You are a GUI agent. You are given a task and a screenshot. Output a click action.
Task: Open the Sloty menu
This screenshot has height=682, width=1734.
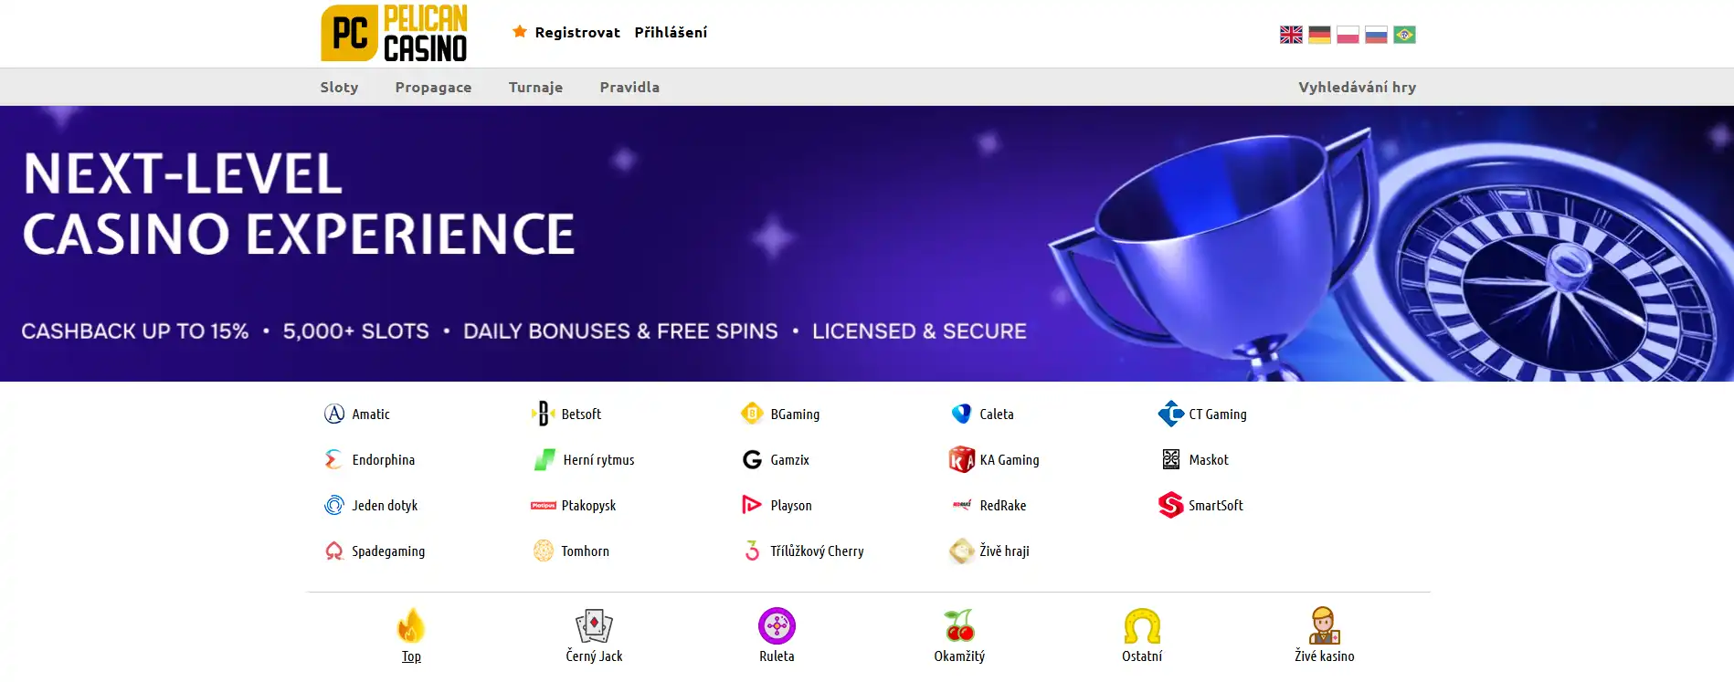tap(339, 87)
